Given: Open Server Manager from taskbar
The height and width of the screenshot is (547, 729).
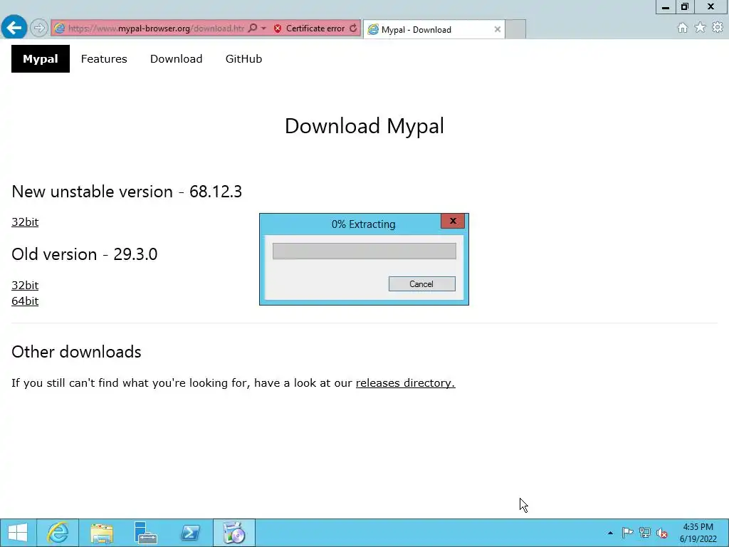Looking at the screenshot, I should 145,533.
